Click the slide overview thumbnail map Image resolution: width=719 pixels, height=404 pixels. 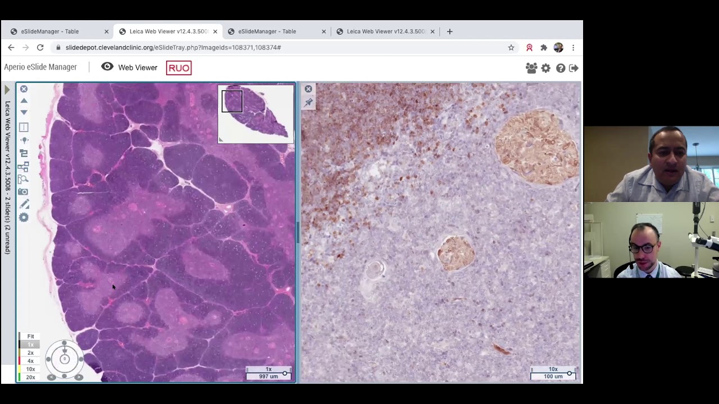click(256, 114)
